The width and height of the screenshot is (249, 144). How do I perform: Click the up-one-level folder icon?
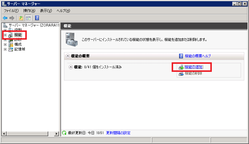pos(21,18)
